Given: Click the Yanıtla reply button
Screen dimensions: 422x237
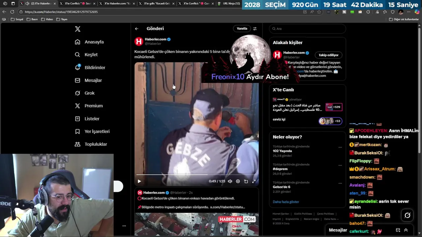Looking at the screenshot, I should point(242,29).
